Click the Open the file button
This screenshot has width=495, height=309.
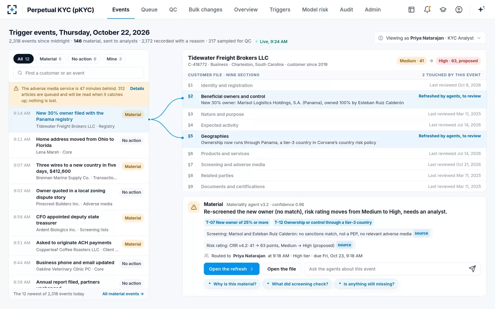[282, 269]
